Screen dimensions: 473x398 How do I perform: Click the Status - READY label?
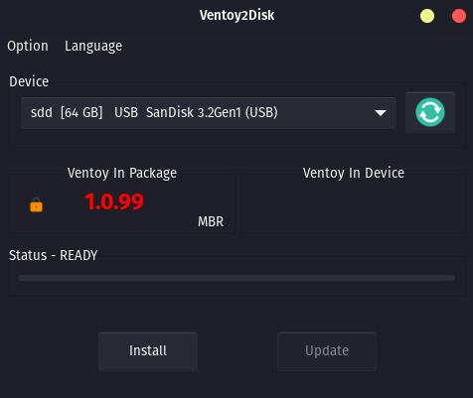(x=54, y=255)
